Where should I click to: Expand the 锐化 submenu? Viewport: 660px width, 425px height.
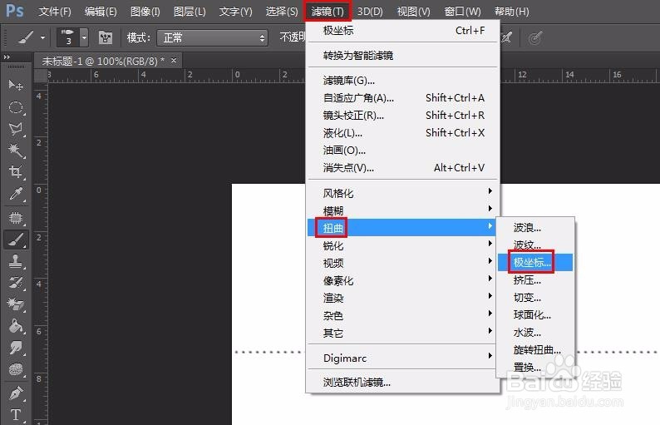[x=403, y=245]
